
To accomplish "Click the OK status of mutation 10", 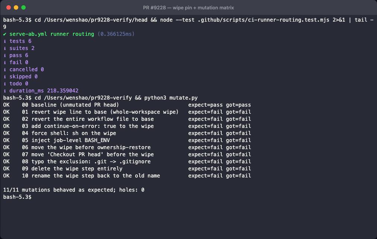I will click(6, 176).
